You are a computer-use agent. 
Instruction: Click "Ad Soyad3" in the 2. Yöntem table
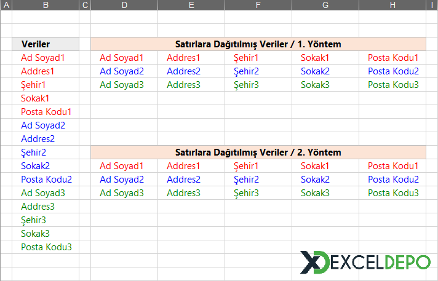pos(122,193)
